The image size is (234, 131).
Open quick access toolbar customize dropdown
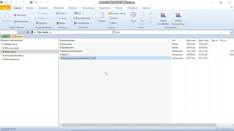46,2
